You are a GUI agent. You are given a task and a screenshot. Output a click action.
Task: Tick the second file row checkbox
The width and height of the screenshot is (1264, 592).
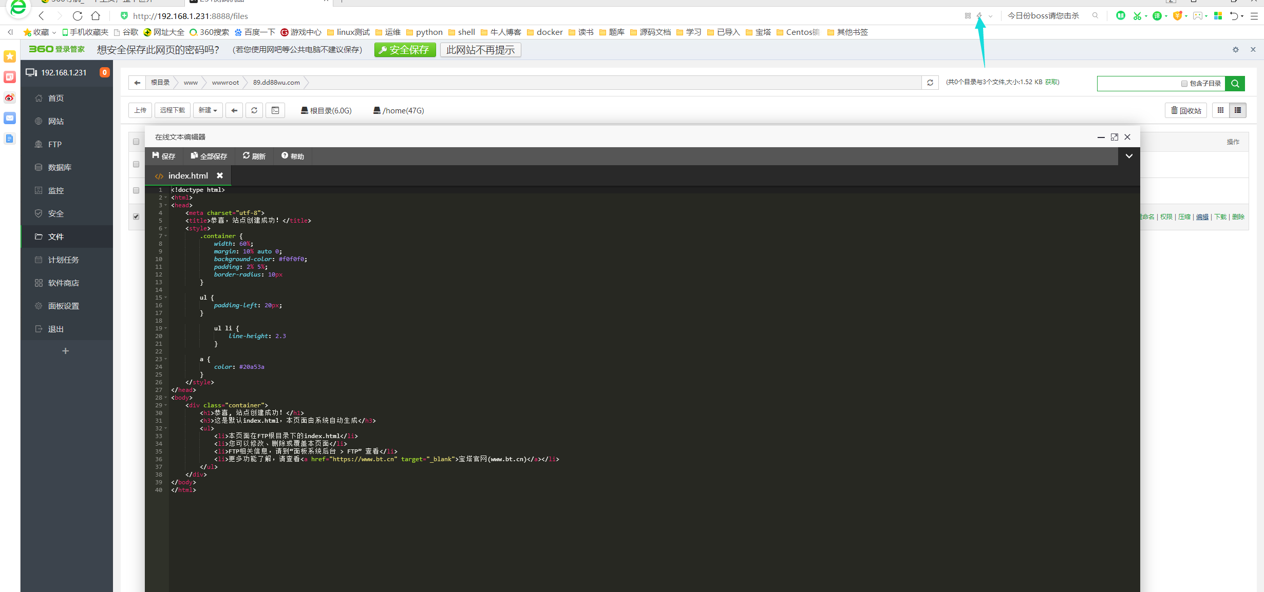(136, 190)
